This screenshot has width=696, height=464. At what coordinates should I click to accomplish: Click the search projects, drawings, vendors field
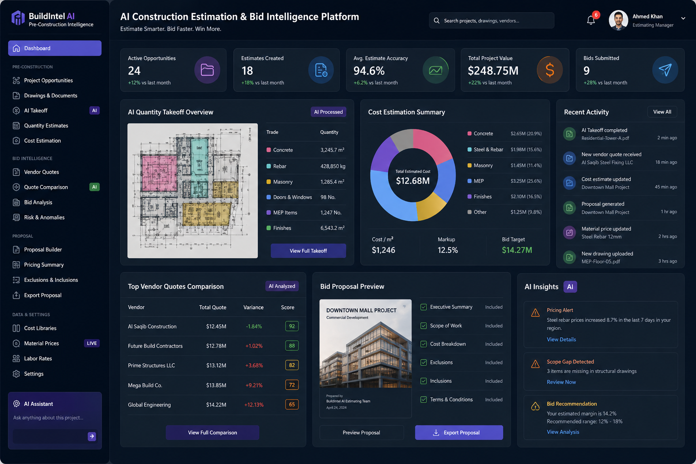point(492,20)
